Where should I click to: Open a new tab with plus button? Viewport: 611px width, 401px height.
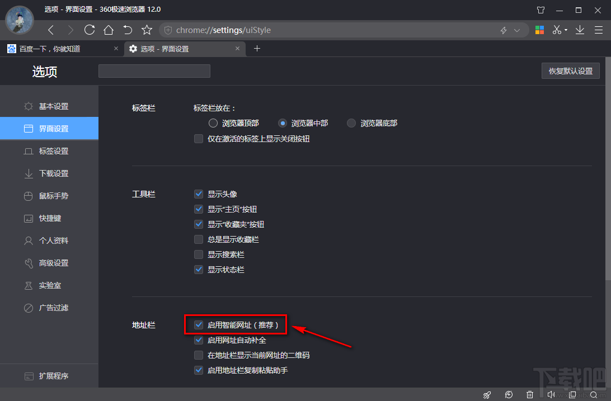(x=257, y=48)
